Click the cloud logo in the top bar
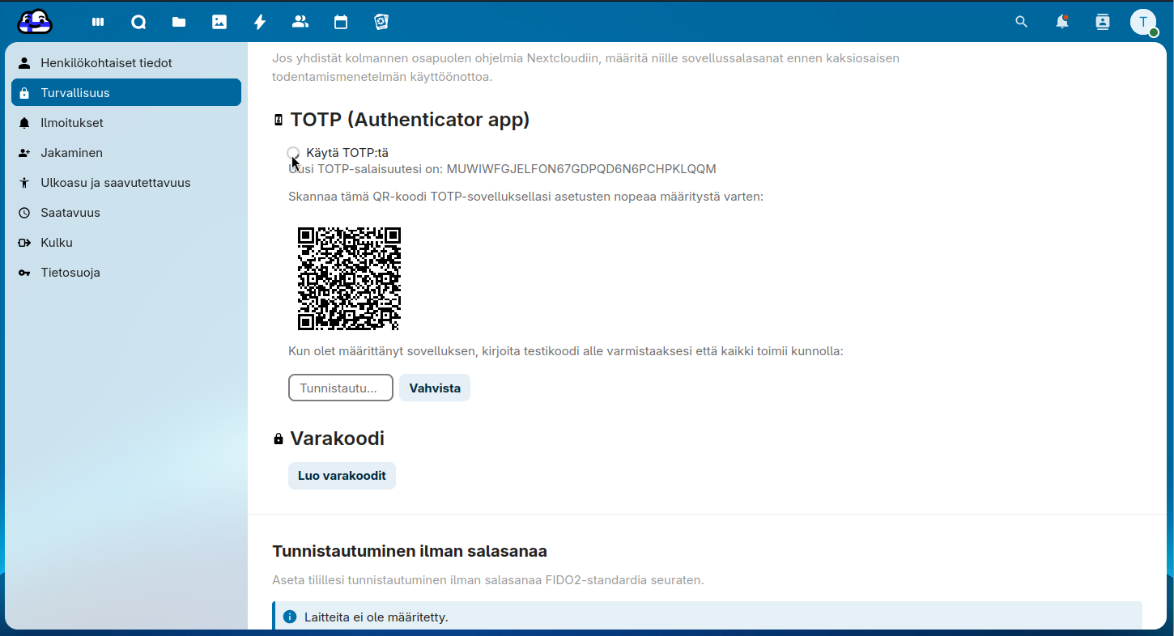The width and height of the screenshot is (1174, 636). click(35, 22)
